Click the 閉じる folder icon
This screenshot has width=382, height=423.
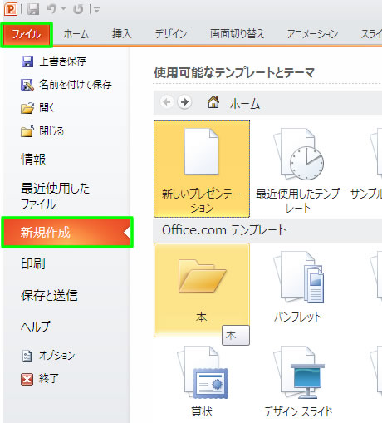(x=27, y=131)
